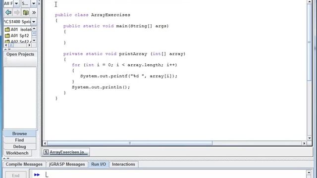317x178 pixels.
Task: Click the file list horizontal scroll-right arrow
Action: coord(29,45)
